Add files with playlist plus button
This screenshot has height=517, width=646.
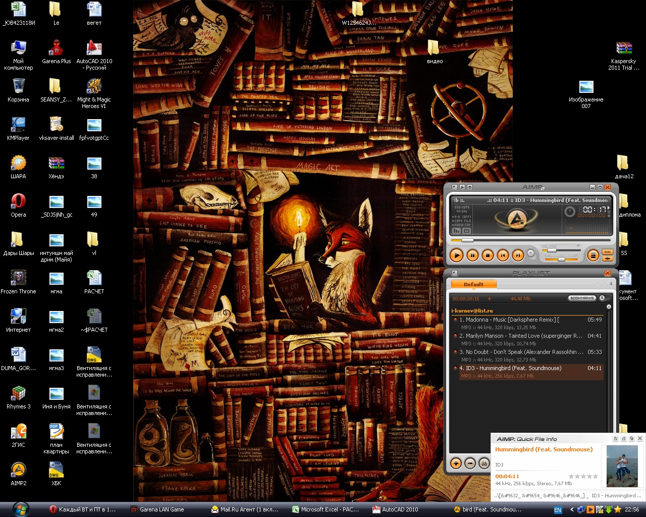coord(456,463)
